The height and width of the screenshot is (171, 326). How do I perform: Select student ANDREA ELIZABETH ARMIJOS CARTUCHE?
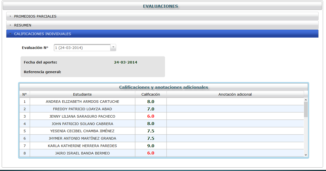[82, 102]
